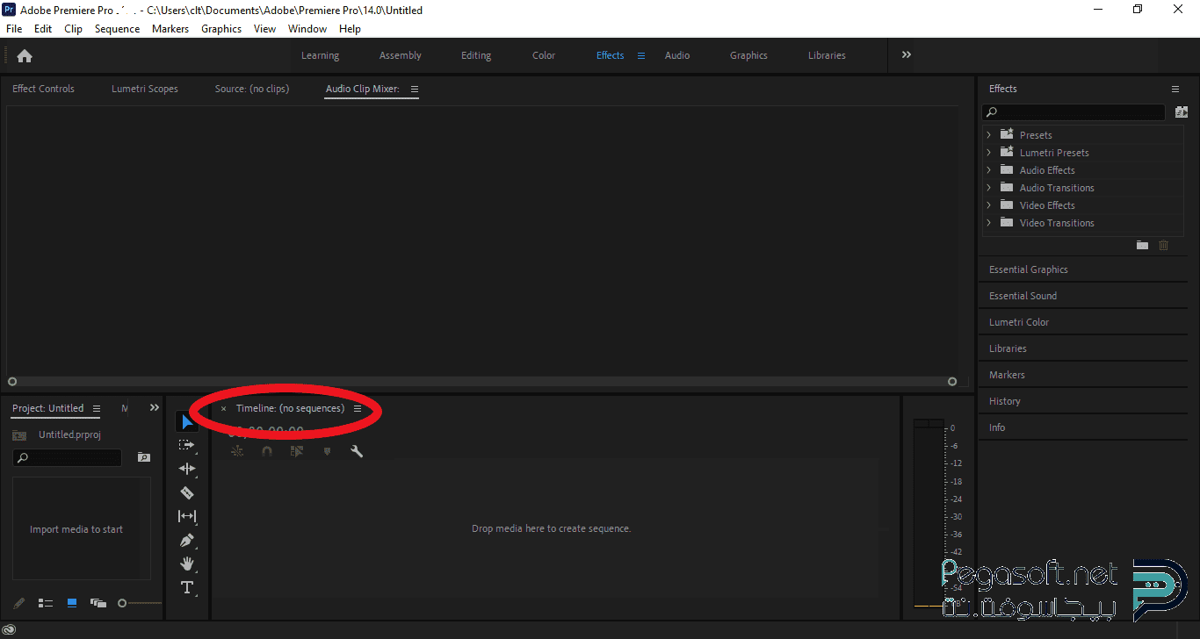The height and width of the screenshot is (639, 1200).
Task: Expand the Video Effects folder
Action: [x=988, y=205]
